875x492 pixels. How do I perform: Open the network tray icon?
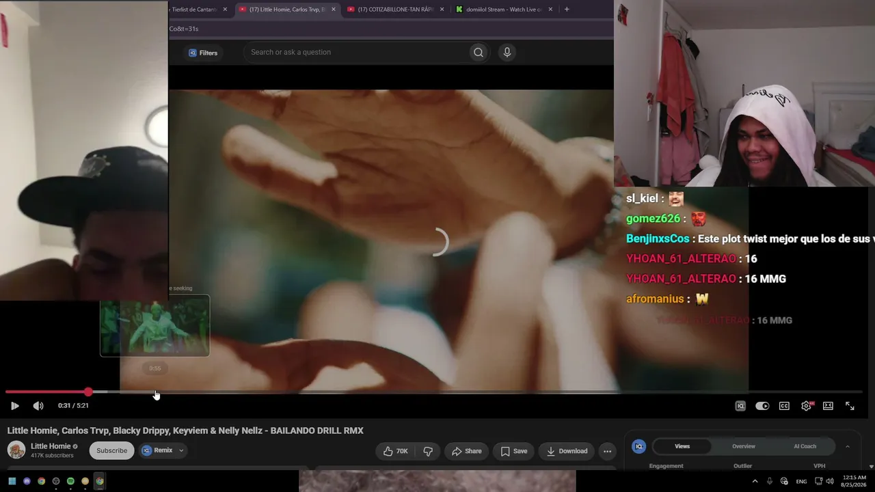(818, 481)
